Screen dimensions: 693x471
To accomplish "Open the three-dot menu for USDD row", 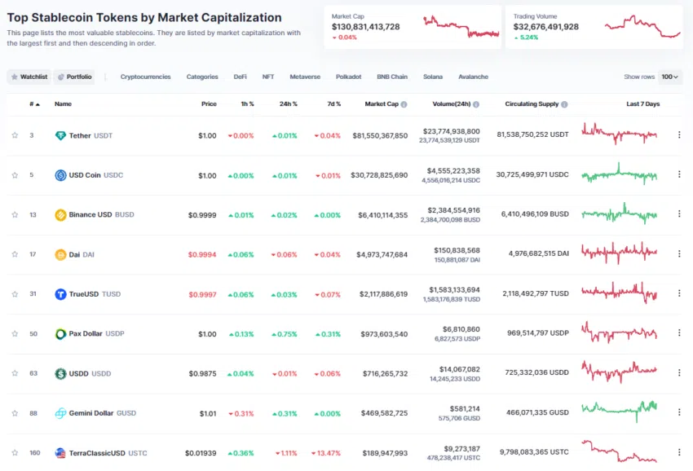I will (679, 373).
